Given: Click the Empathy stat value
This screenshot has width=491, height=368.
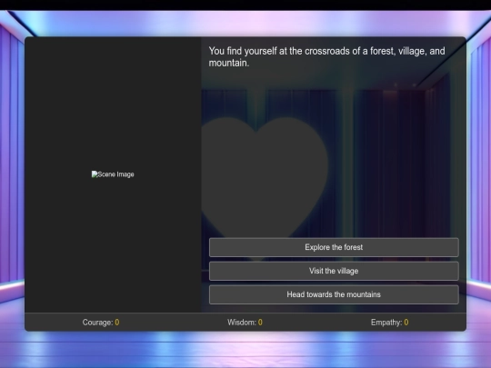Looking at the screenshot, I should 406,323.
